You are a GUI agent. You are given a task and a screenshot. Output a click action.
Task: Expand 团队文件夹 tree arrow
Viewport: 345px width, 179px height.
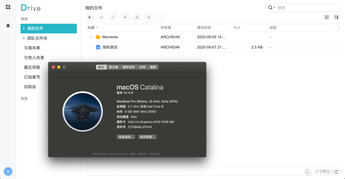tap(24, 38)
